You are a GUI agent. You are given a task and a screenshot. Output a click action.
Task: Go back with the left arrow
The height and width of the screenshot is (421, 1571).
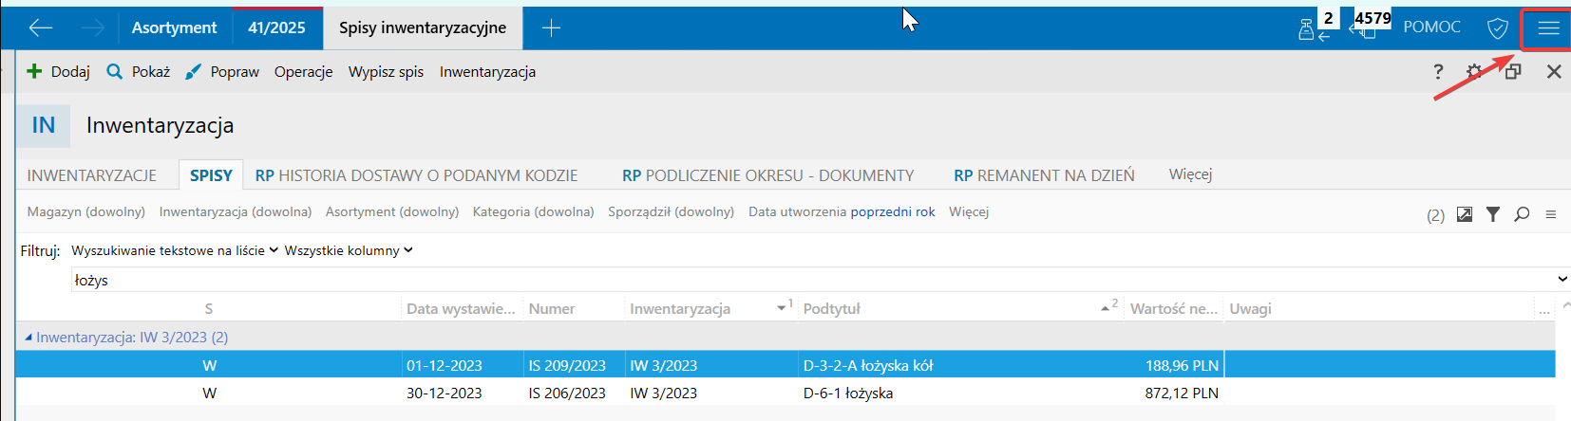click(x=40, y=28)
